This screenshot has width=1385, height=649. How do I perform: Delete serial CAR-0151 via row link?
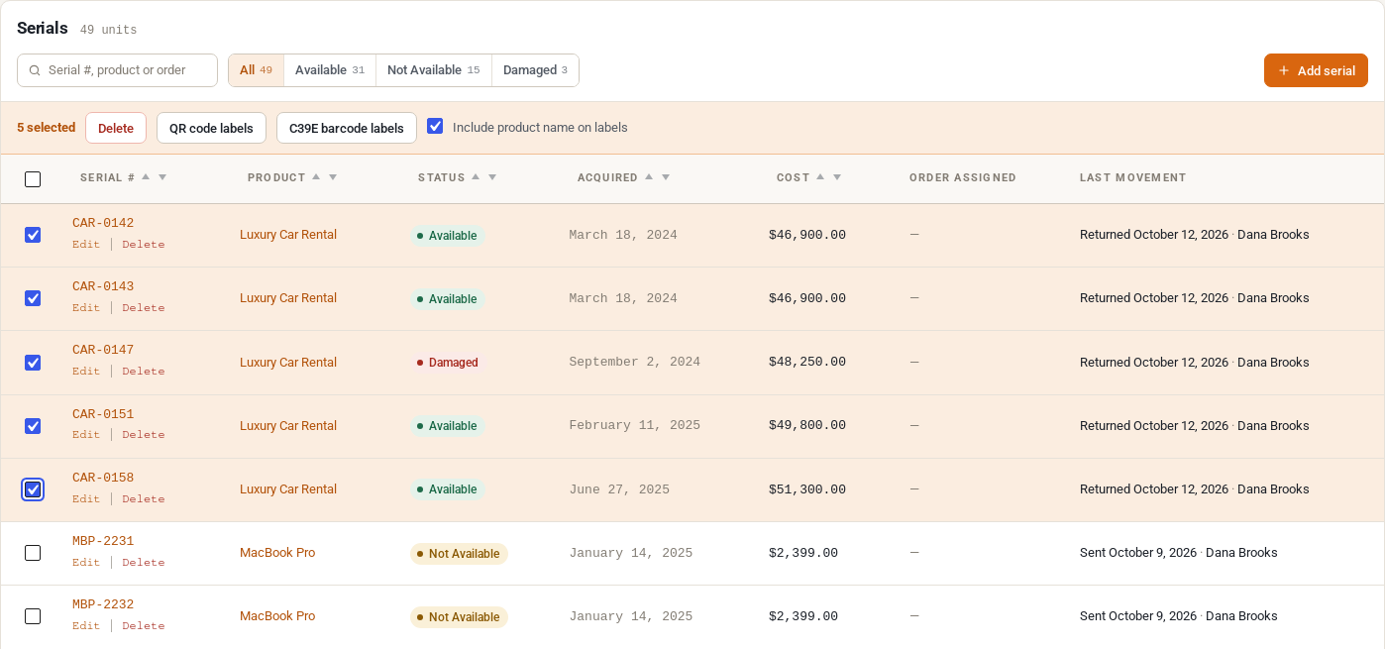[144, 435]
